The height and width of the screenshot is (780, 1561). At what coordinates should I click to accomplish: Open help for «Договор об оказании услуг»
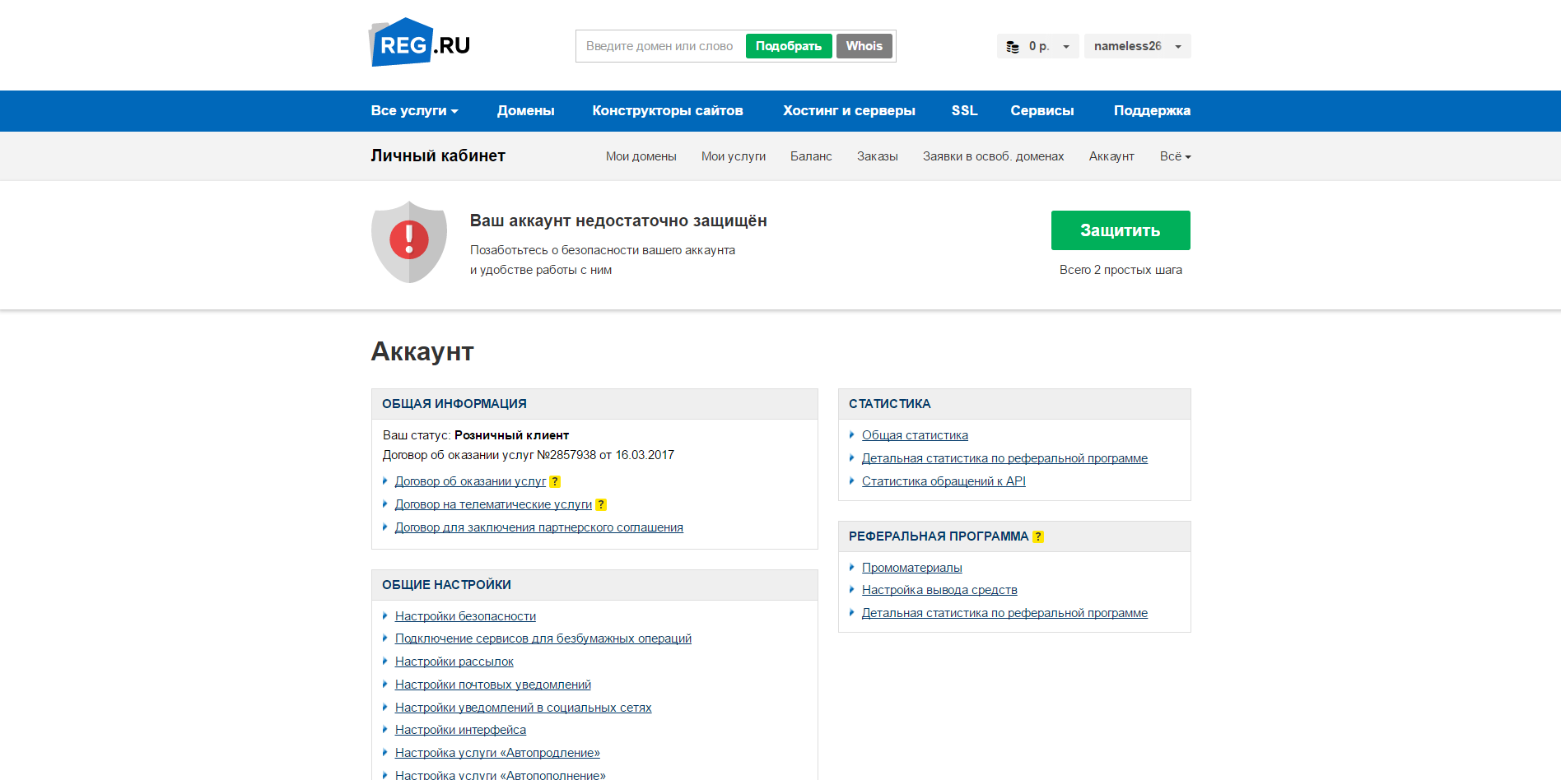(x=556, y=481)
